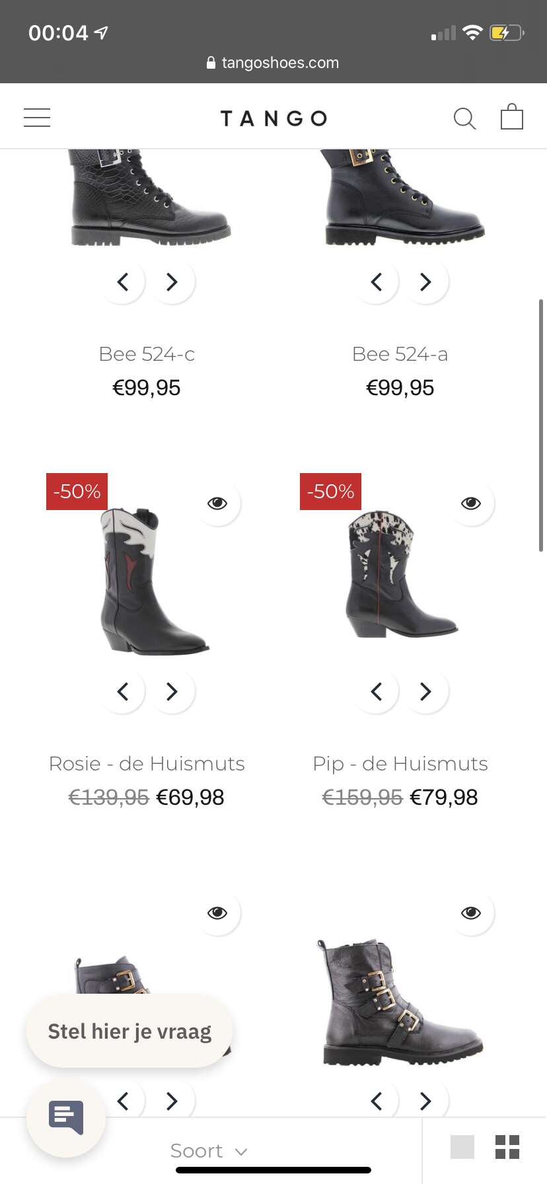Toggle quick view eye on bottom-right buckle boot
The height and width of the screenshot is (1184, 547).
pos(471,913)
